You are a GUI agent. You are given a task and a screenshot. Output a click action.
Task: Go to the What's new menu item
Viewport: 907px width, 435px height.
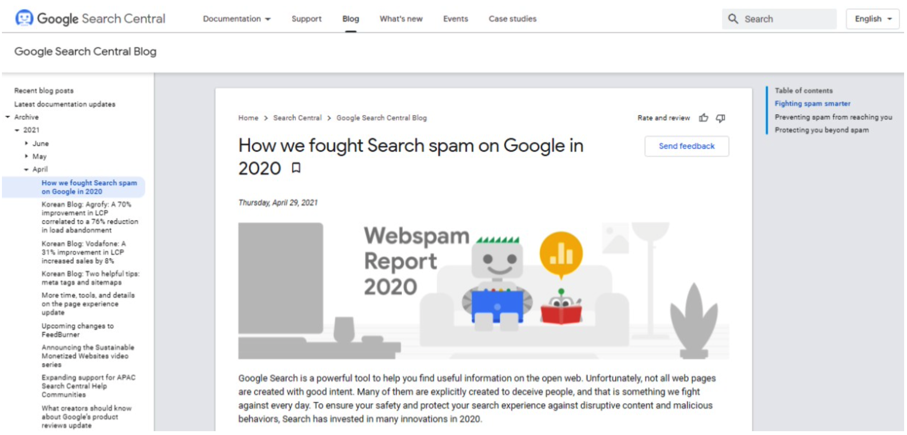(x=401, y=19)
